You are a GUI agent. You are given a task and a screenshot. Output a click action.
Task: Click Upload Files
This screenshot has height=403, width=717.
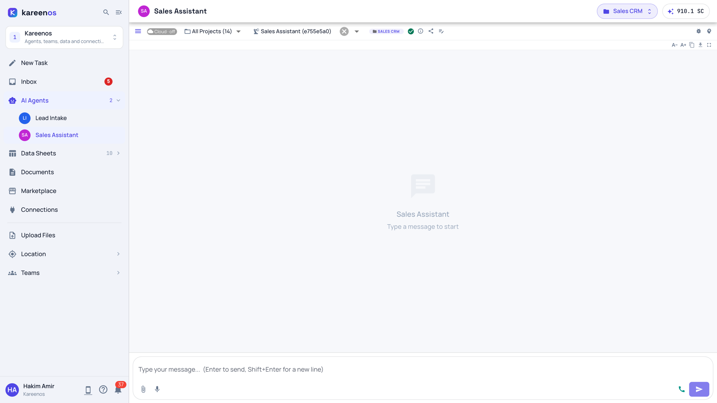(64, 235)
